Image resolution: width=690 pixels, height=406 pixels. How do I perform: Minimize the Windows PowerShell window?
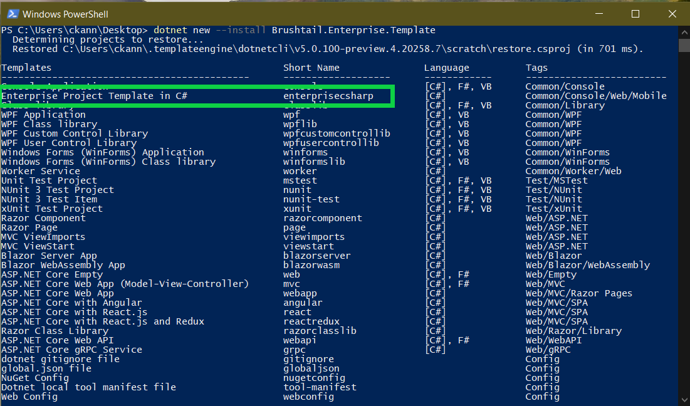[599, 14]
